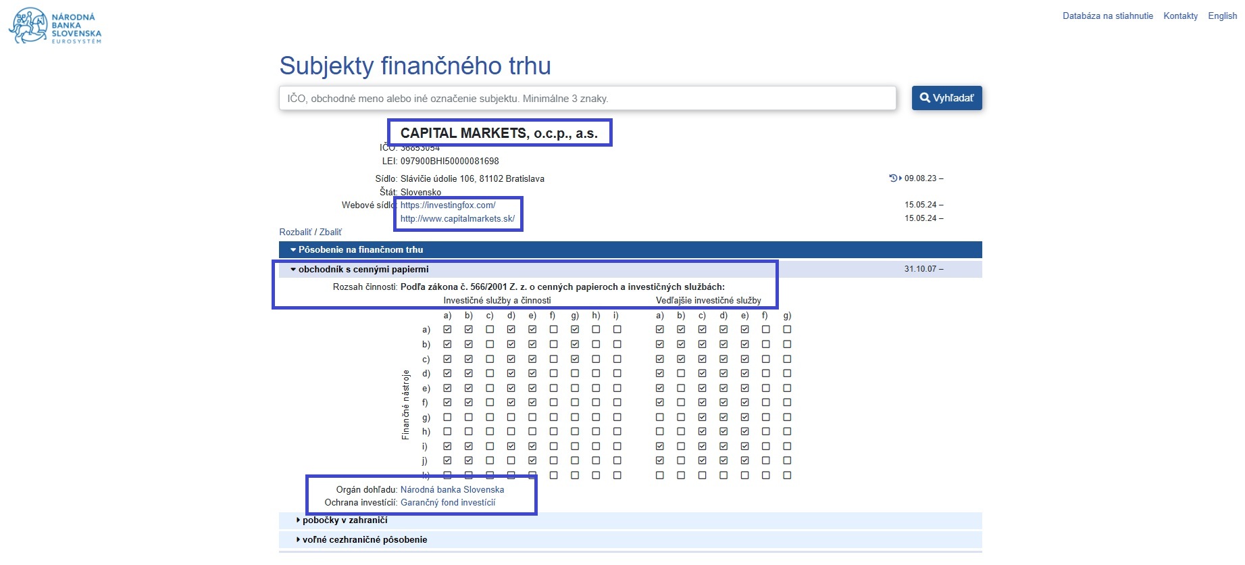The image size is (1245, 565).
Task: Click the Vyhľadať search button
Action: point(946,98)
